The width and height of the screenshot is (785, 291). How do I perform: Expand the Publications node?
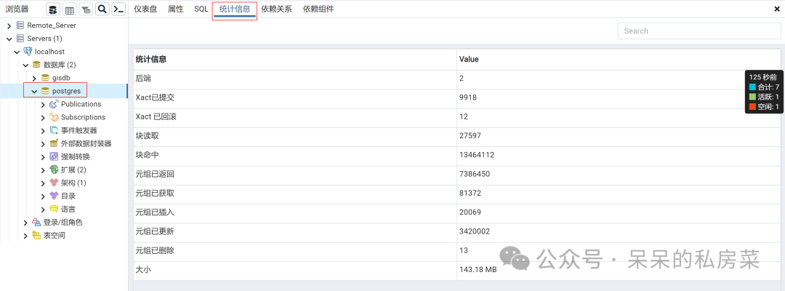tap(44, 104)
